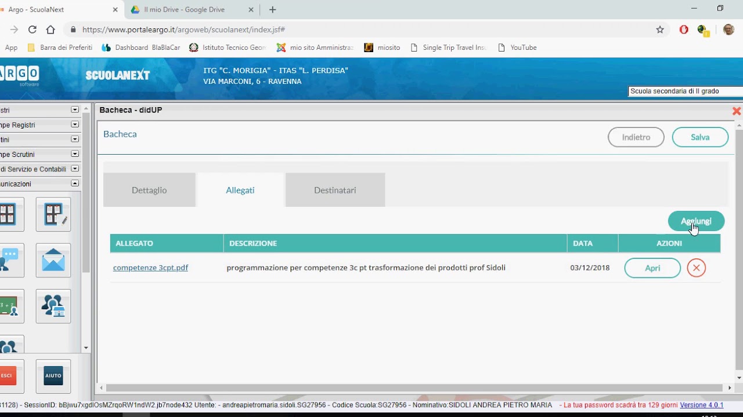Viewport: 743px width, 417px height.
Task: Open the competenze 3cpt.pdf link
Action: [150, 268]
